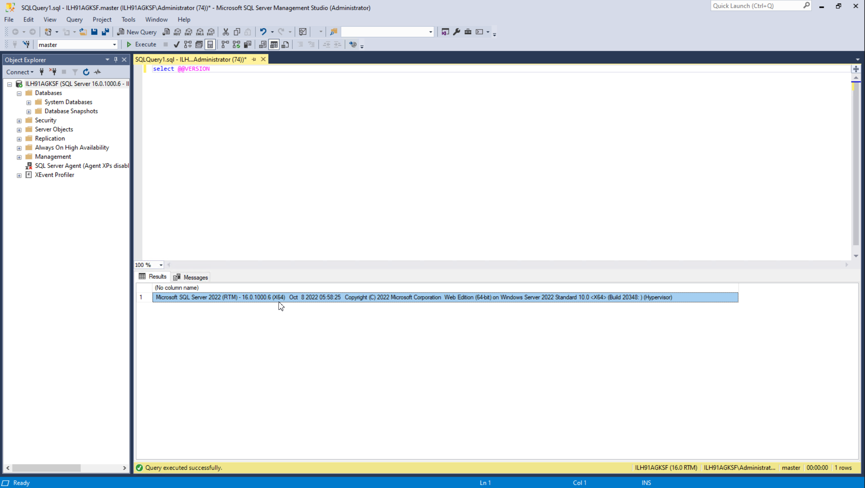Viewport: 865px width, 488px height.
Task: Open the Query menu
Action: tap(74, 19)
